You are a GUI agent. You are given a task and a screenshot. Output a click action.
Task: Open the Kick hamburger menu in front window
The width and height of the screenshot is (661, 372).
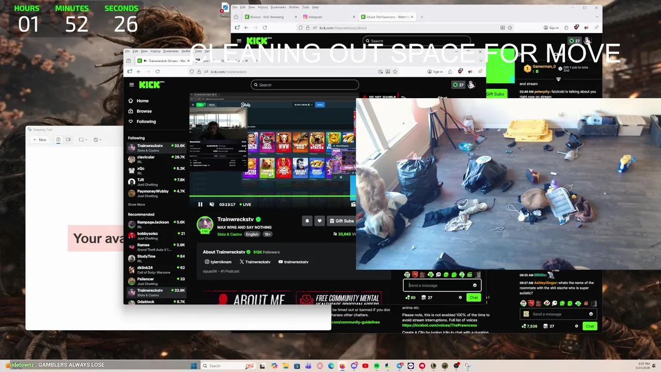point(132,85)
